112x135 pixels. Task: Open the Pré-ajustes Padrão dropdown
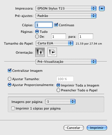66,16
